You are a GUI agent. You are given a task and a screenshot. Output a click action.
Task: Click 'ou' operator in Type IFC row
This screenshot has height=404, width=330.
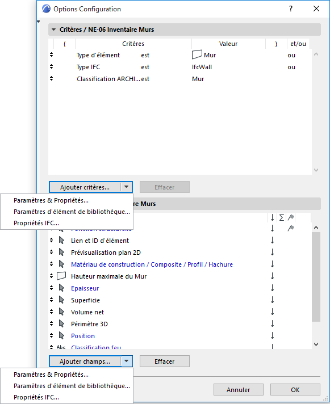[291, 67]
